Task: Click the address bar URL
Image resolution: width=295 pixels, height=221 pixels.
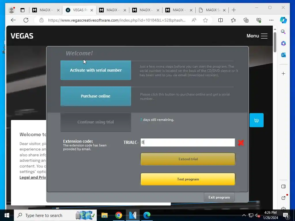Action: (117, 20)
